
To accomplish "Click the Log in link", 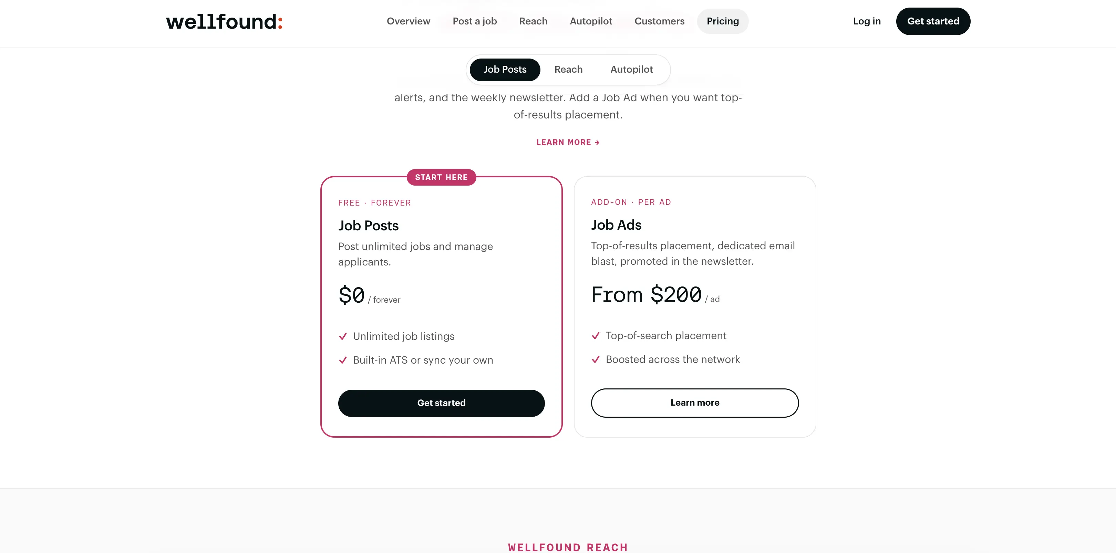I will [x=867, y=21].
